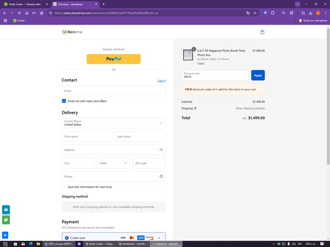This screenshot has height=247, width=330.
Task: Open the shopping bag cart icon
Action: [262, 32]
